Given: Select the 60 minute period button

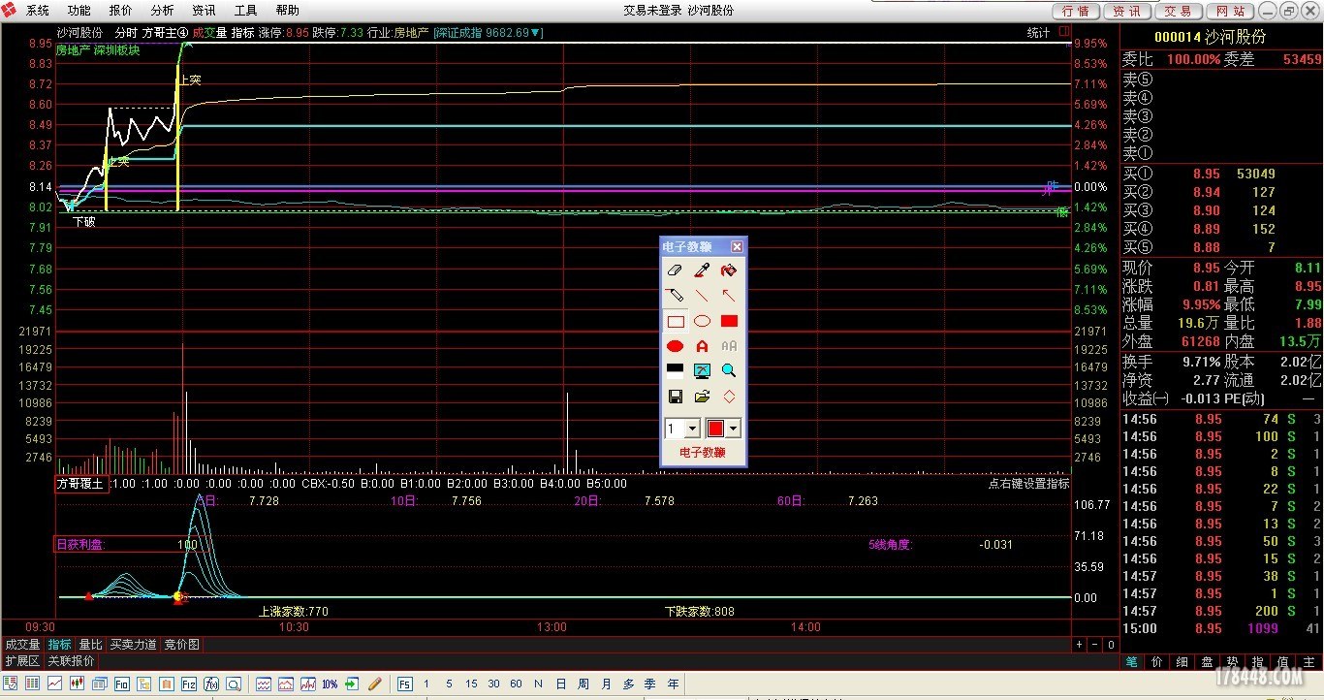Looking at the screenshot, I should [x=516, y=684].
